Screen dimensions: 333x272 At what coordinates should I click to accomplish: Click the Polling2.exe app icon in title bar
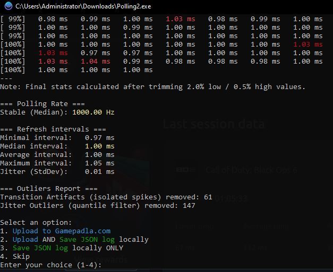click(x=8, y=6)
